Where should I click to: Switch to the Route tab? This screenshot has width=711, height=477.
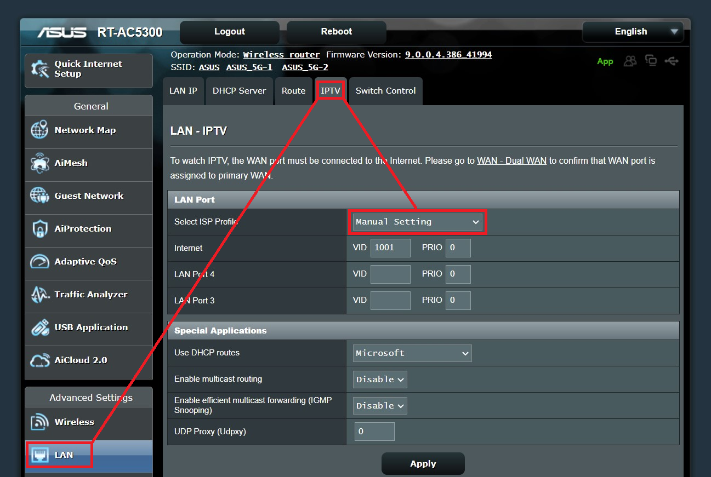293,91
